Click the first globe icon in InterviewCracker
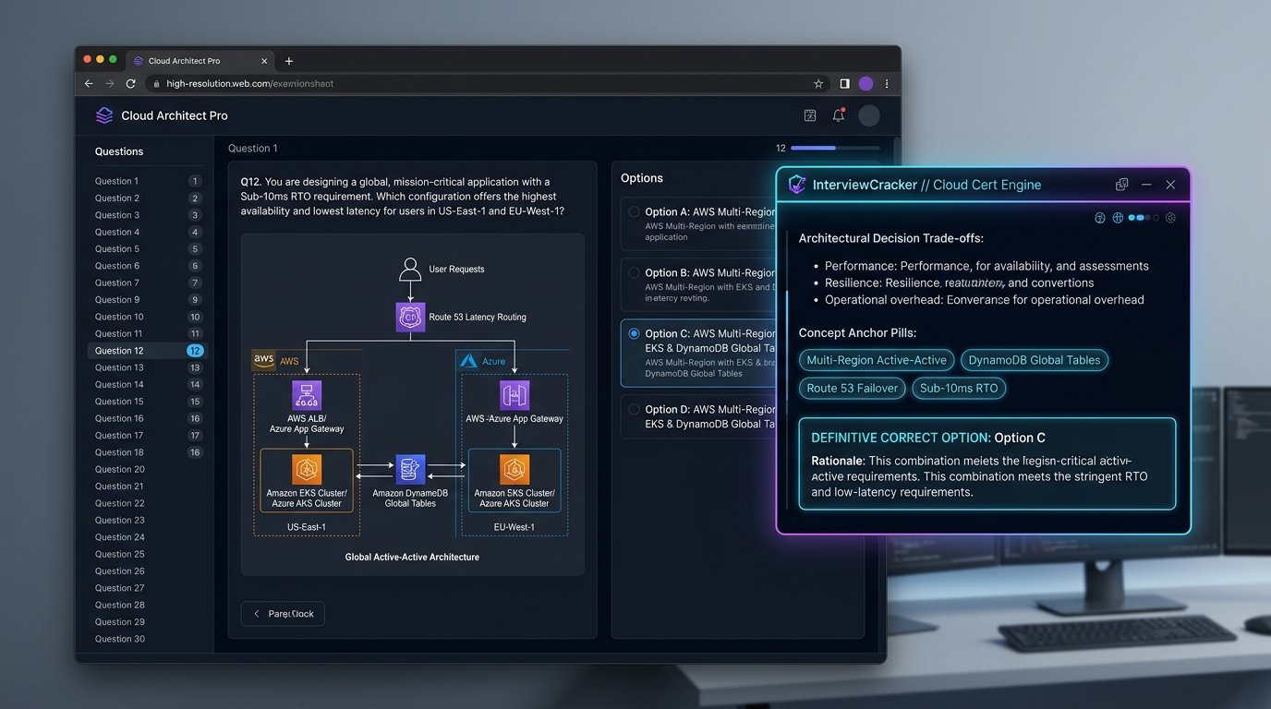This screenshot has height=709, width=1271. (x=1100, y=218)
